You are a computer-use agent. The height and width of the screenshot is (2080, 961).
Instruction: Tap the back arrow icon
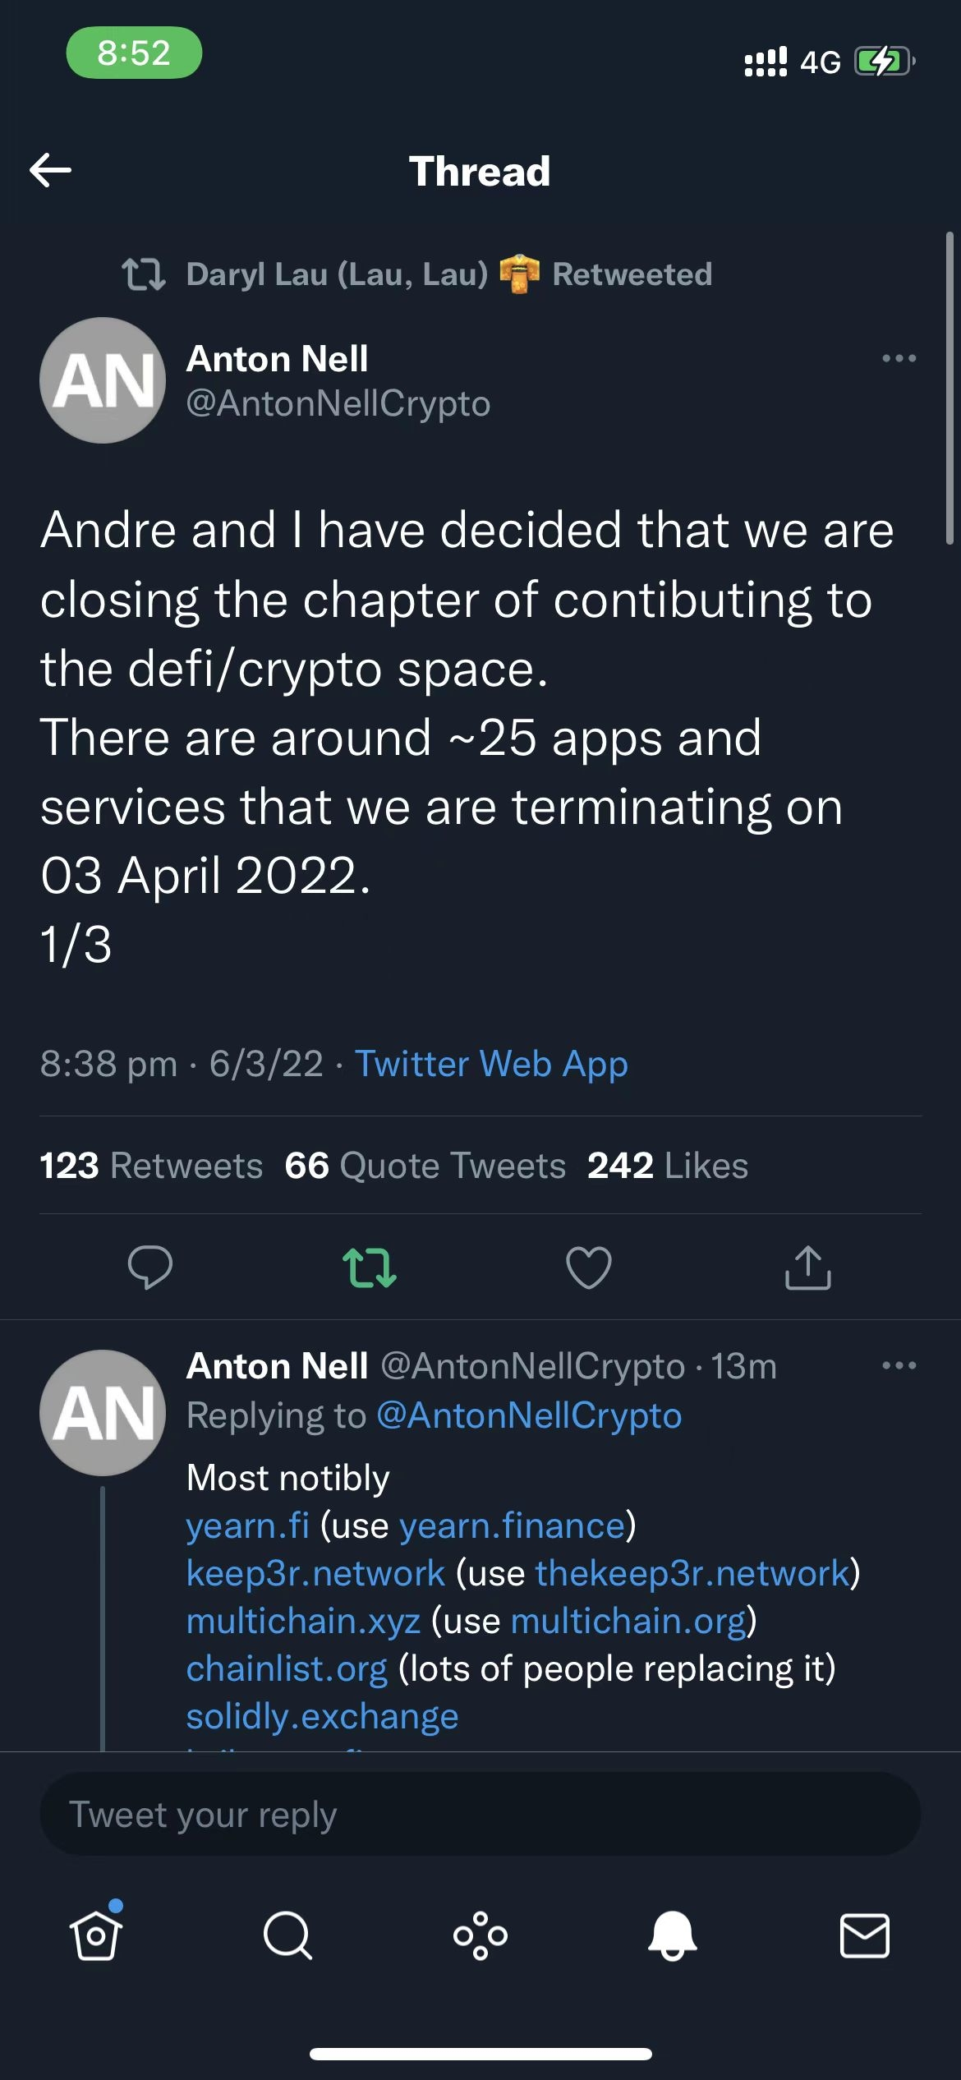click(50, 170)
